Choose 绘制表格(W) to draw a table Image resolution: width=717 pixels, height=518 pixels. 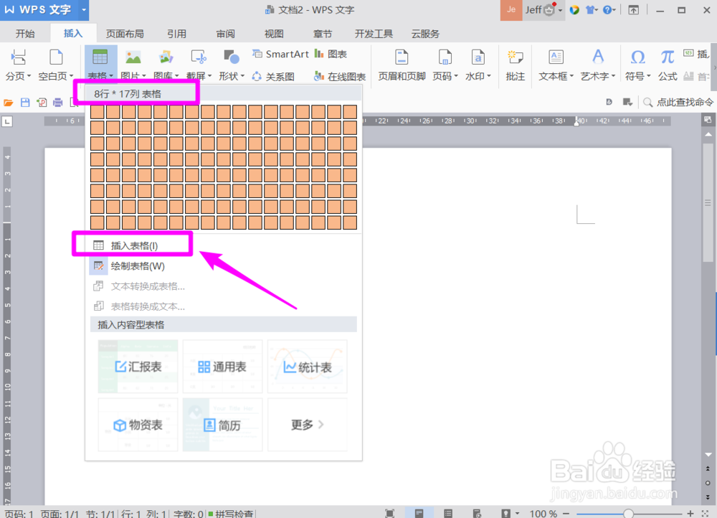[138, 265]
